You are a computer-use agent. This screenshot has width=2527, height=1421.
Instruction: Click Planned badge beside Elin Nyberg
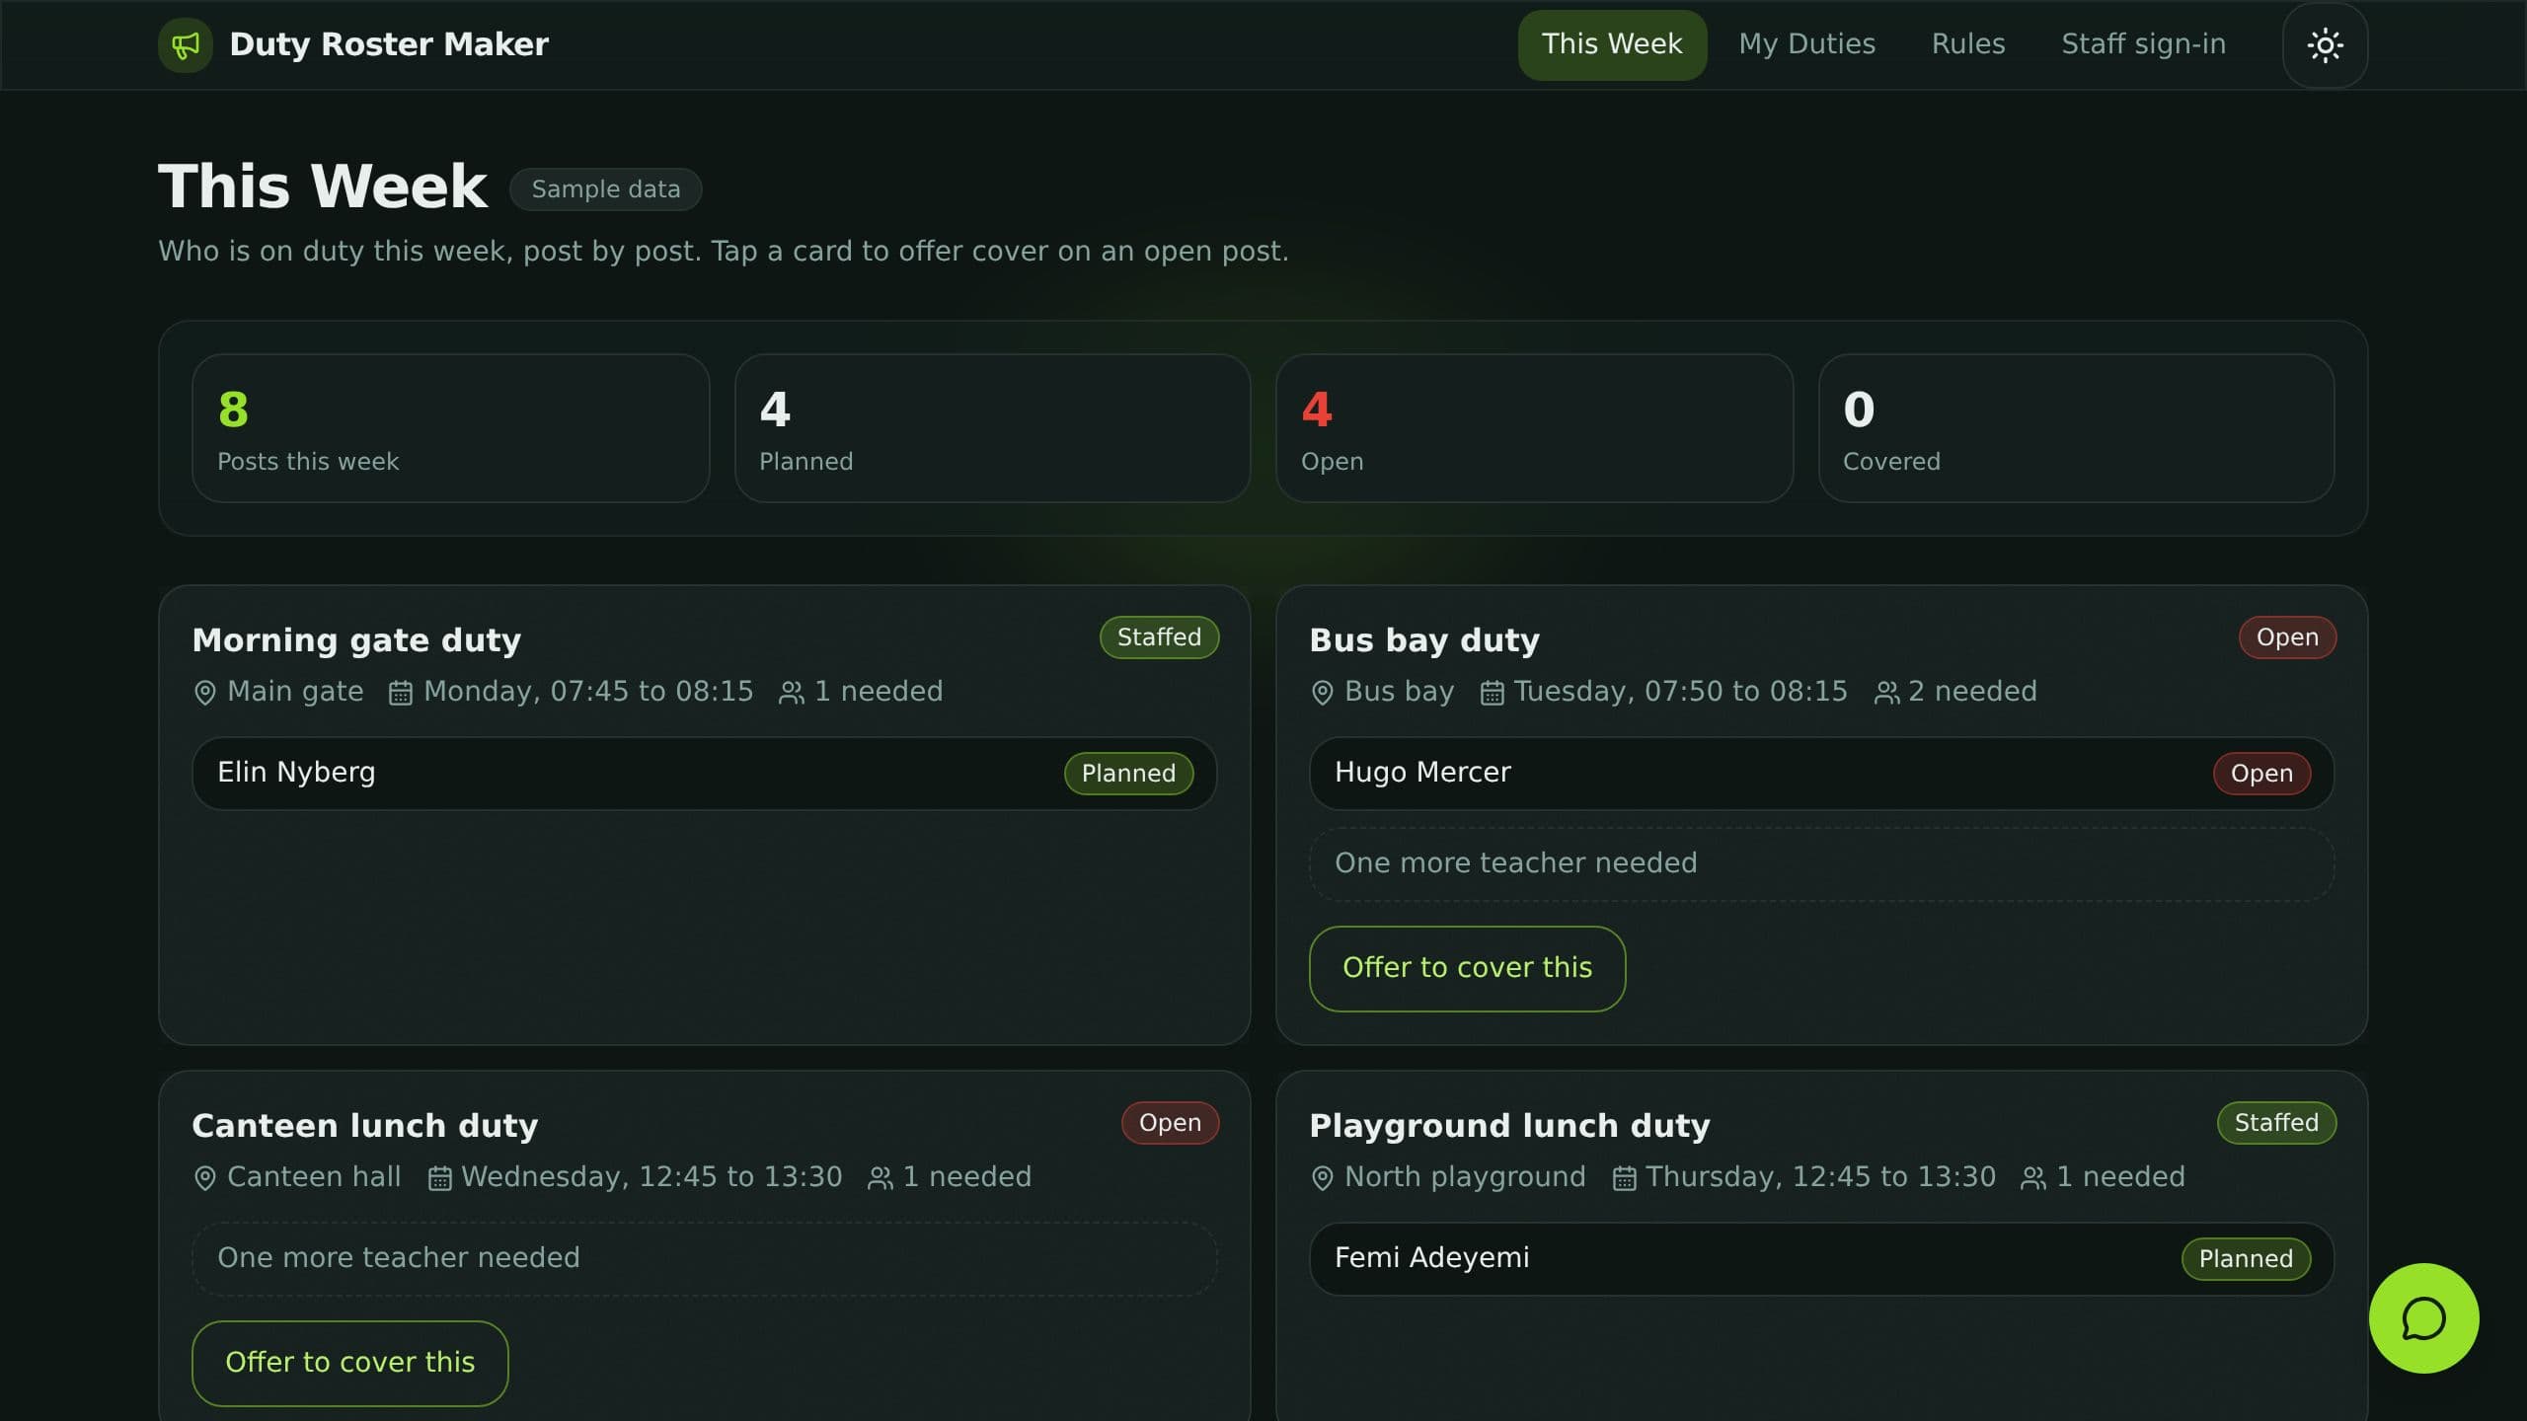(x=1128, y=774)
